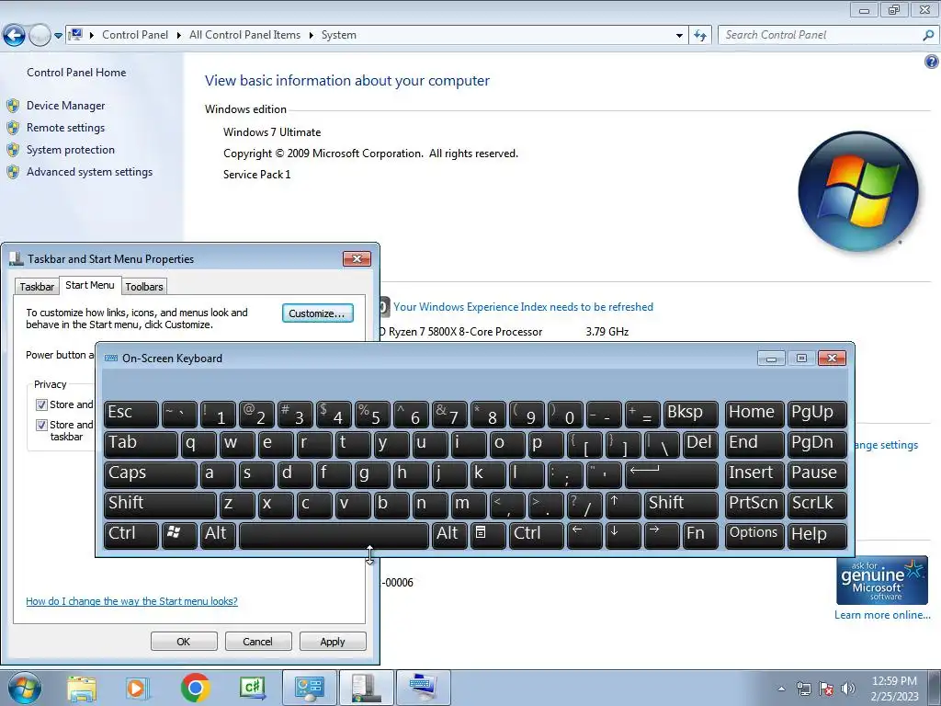Toggle Caps key on On-Screen Keyboard
941x706 pixels.
[x=150, y=474]
